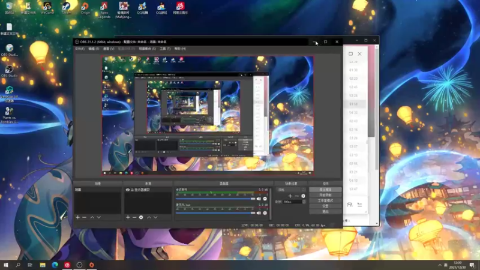Toggle the lock on the 显示器捕获 source
480x270 pixels.
point(132,190)
